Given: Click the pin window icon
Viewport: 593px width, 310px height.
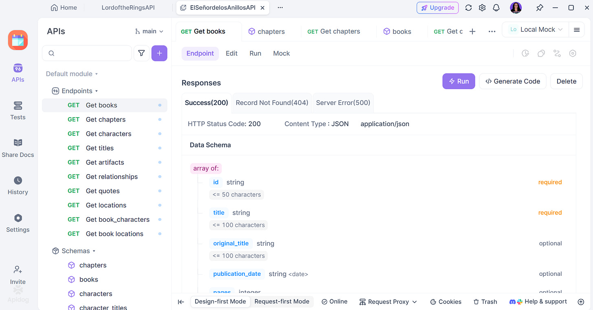Looking at the screenshot, I should tap(539, 8).
